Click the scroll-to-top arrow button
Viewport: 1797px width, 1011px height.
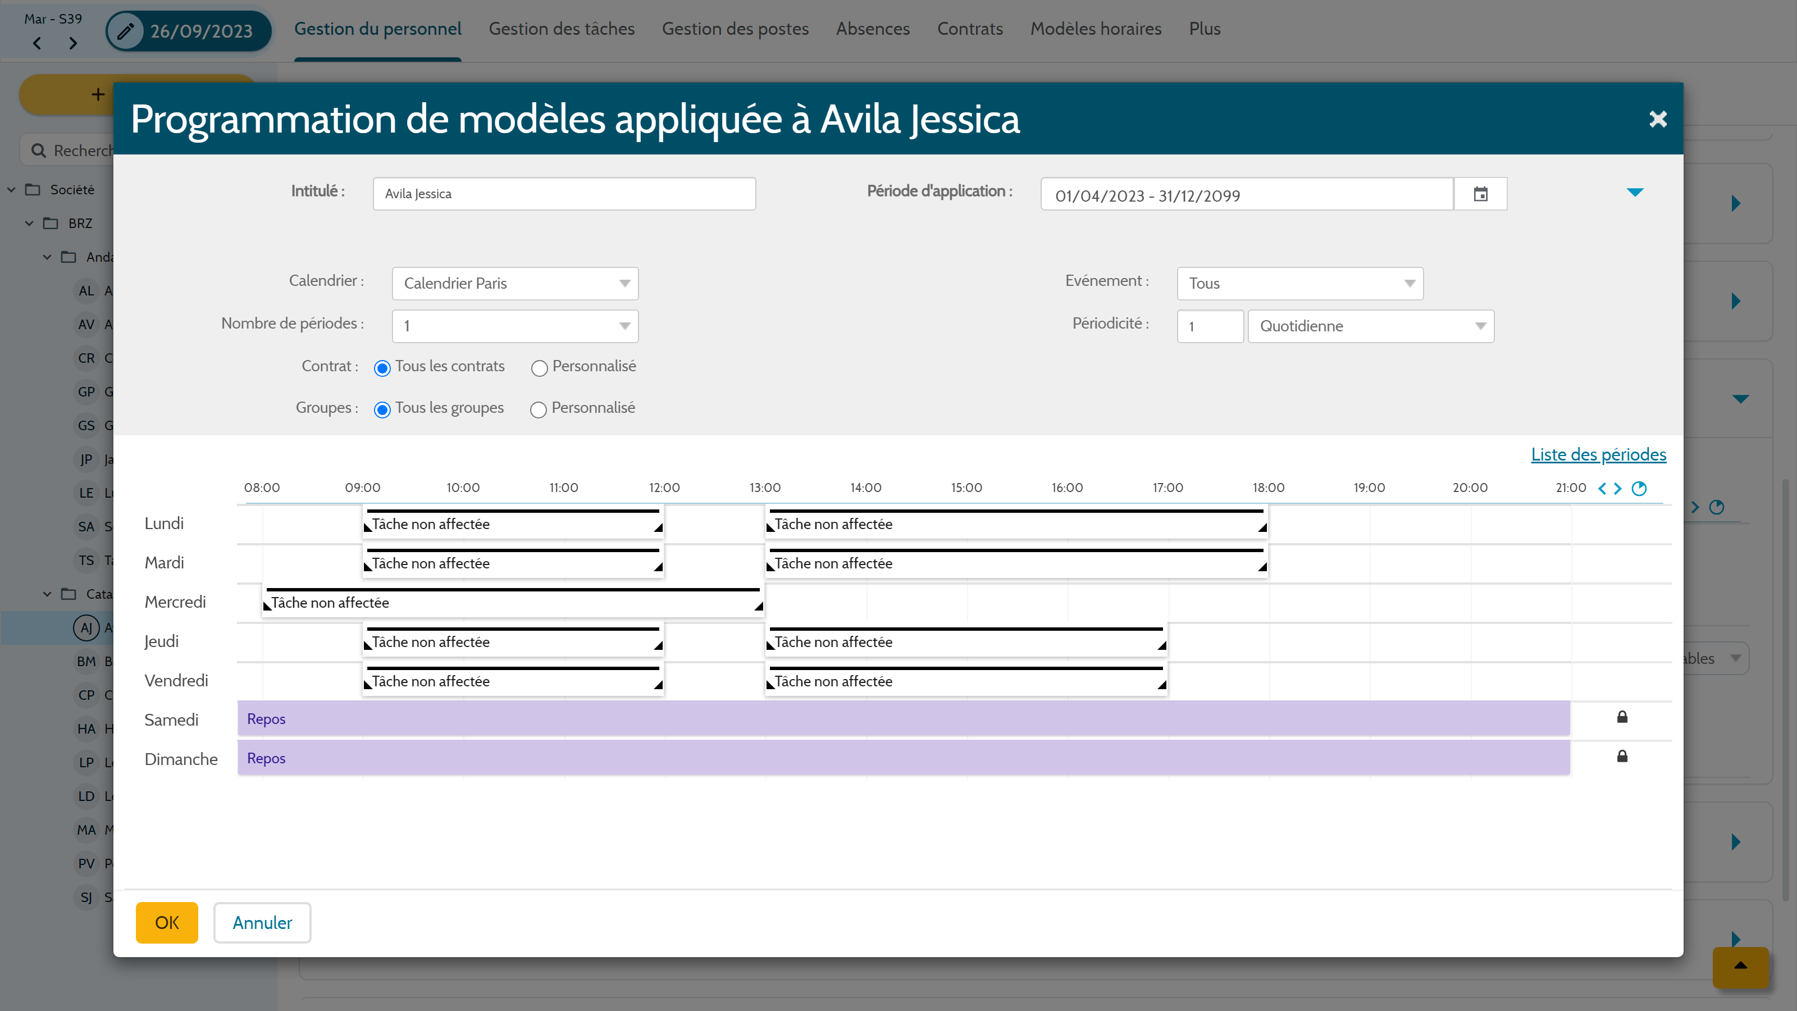pyautogui.click(x=1740, y=966)
